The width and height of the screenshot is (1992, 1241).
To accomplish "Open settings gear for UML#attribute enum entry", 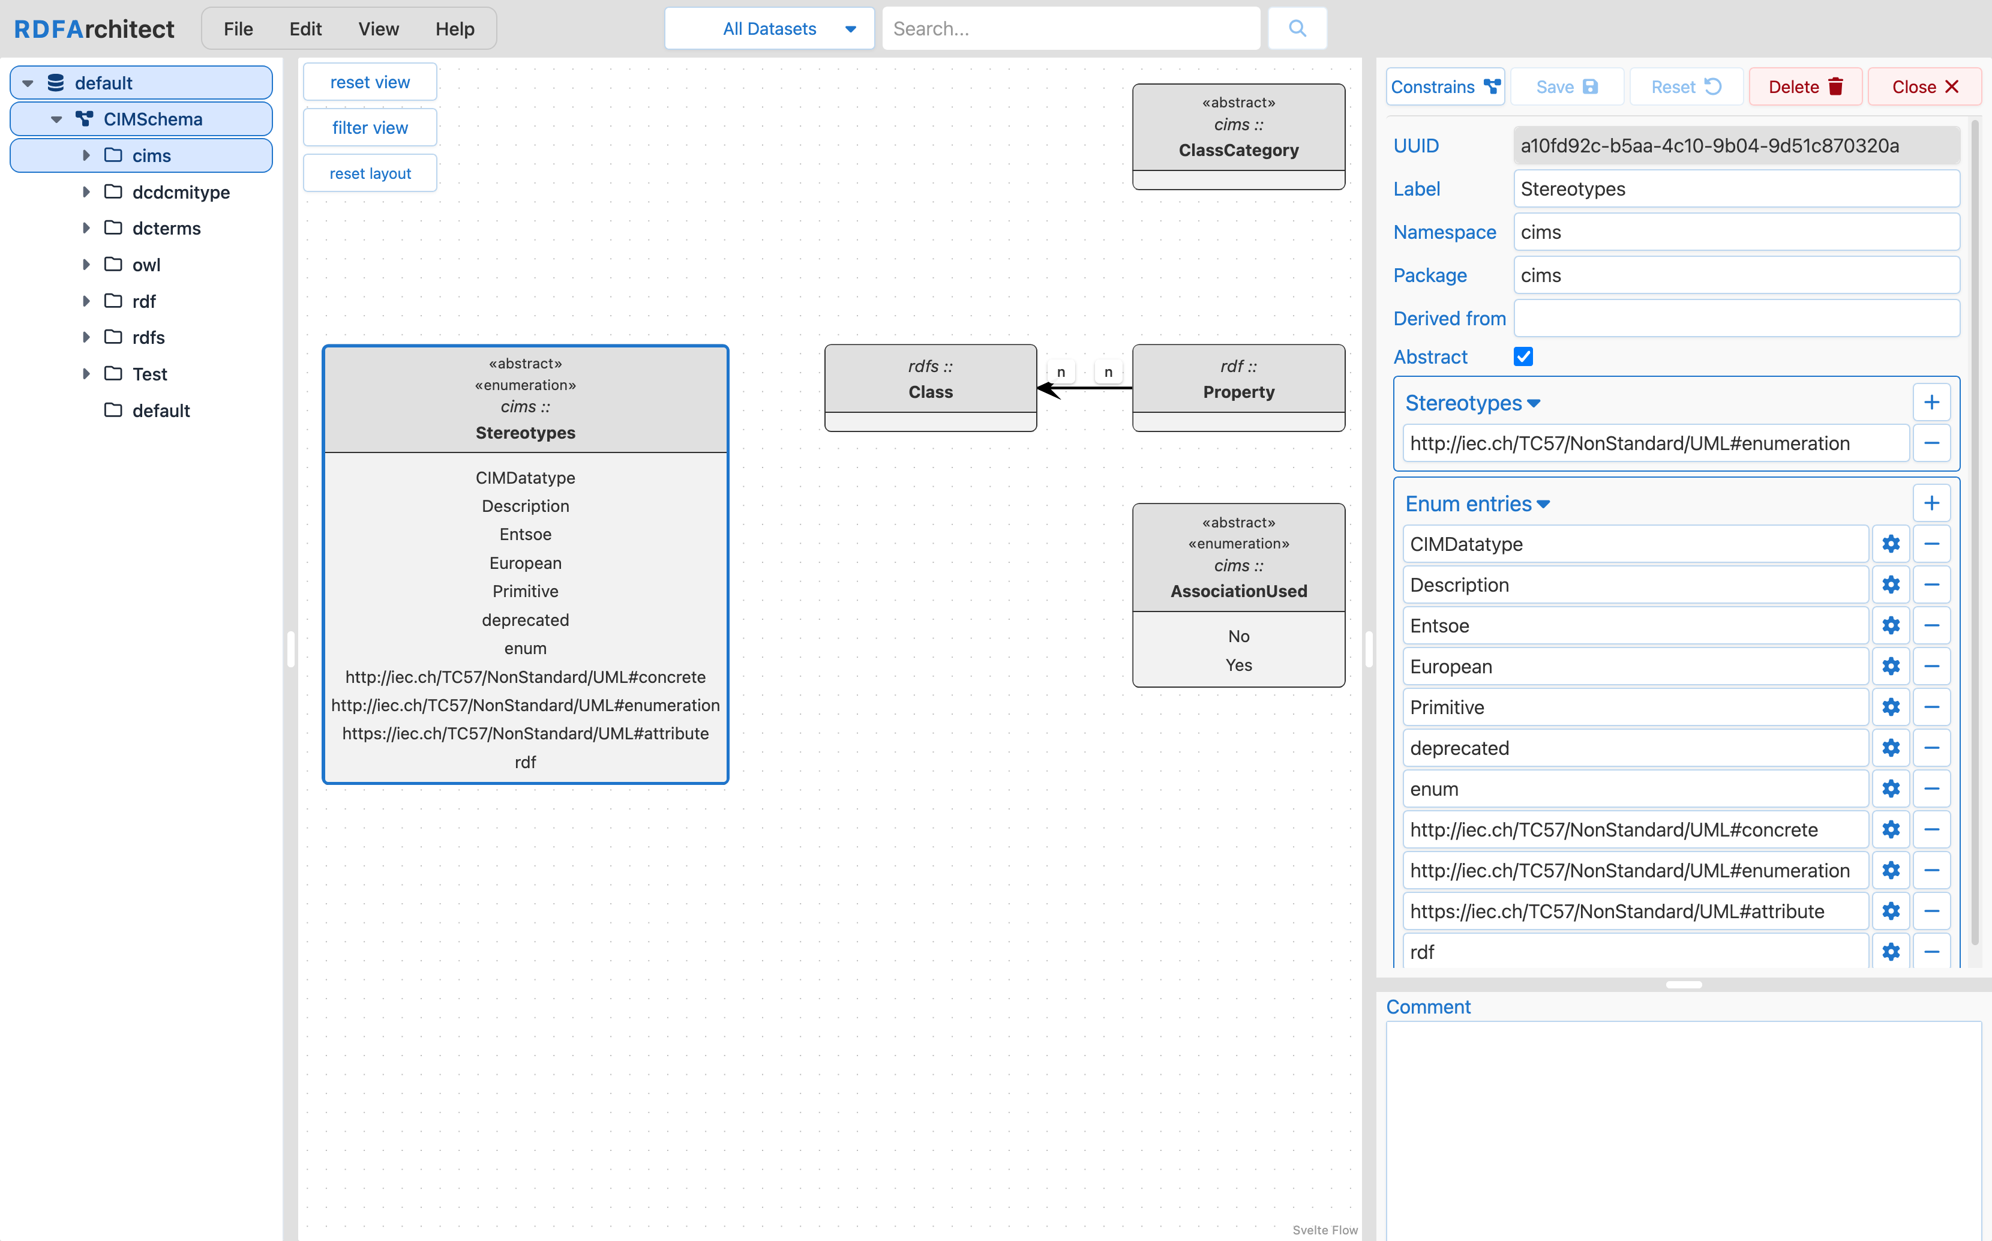I will point(1890,911).
